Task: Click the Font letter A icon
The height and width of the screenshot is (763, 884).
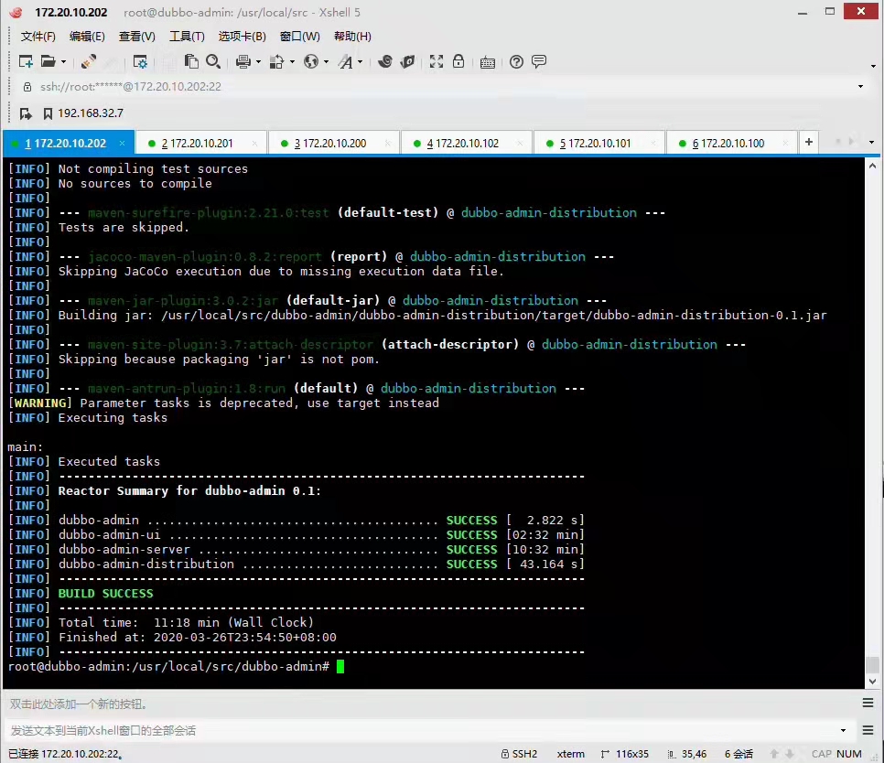Action: click(345, 61)
